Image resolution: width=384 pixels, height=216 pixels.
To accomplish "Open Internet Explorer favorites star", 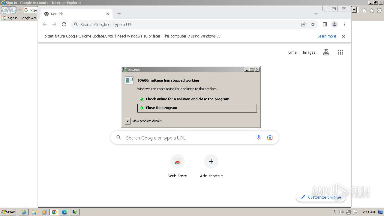I will 372,10.
